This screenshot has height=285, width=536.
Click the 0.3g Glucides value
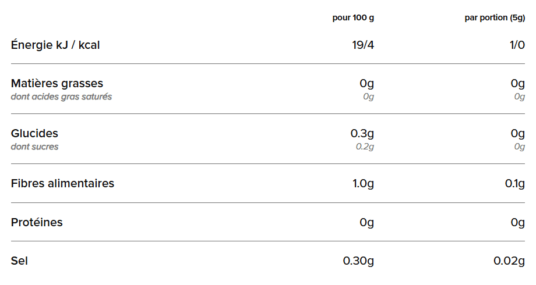[x=362, y=134]
